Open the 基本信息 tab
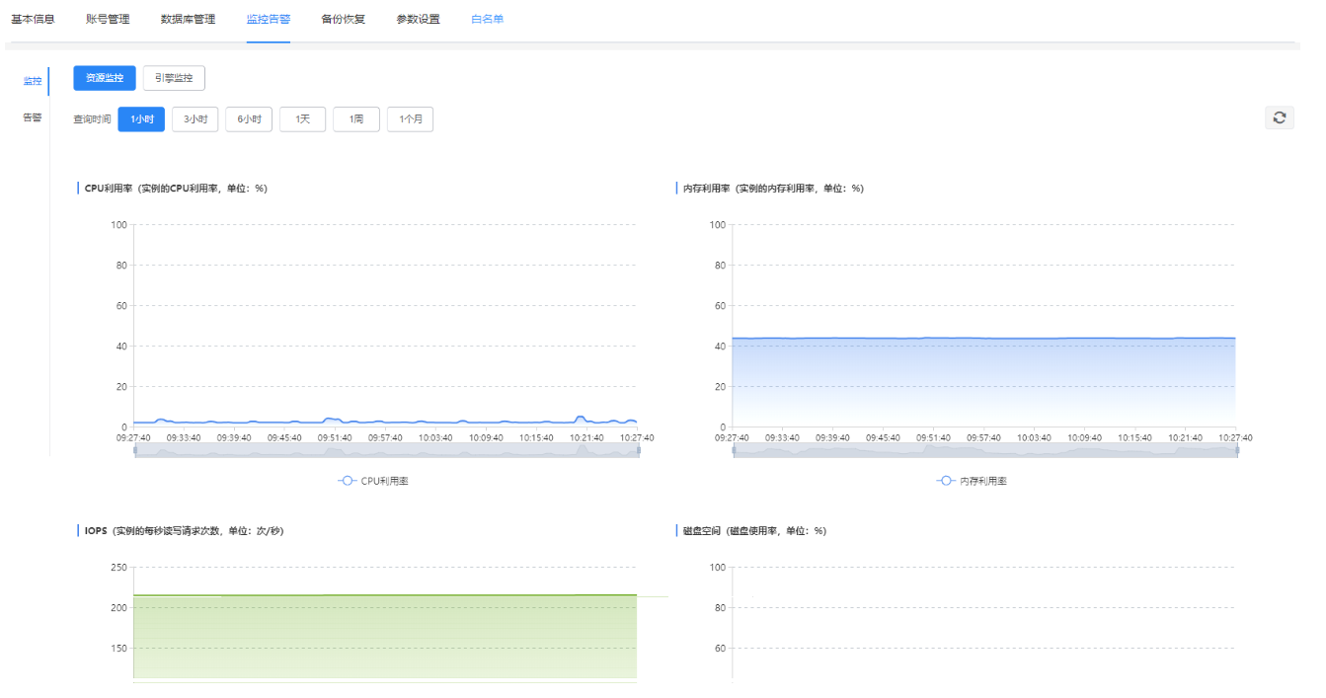Screen dimensions: 1326x698 point(33,19)
